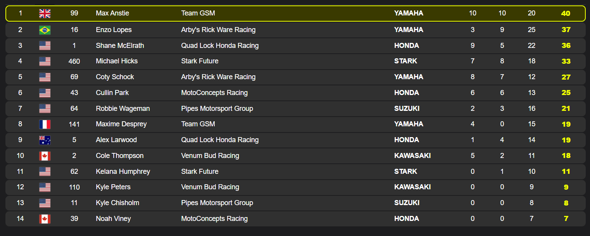Select Pipes Motorsport Group for Robbie Wageman
The image size is (590, 236).
click(217, 109)
